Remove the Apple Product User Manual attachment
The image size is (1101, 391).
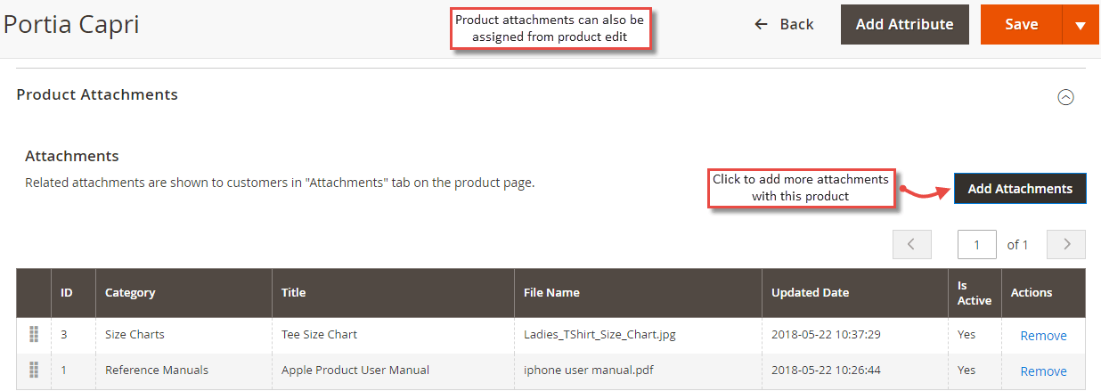[x=1043, y=371]
